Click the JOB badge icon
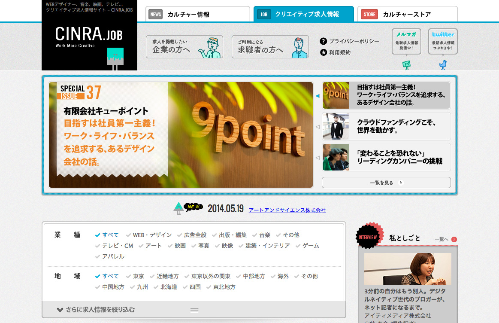The width and height of the screenshot is (499, 323). click(264, 14)
